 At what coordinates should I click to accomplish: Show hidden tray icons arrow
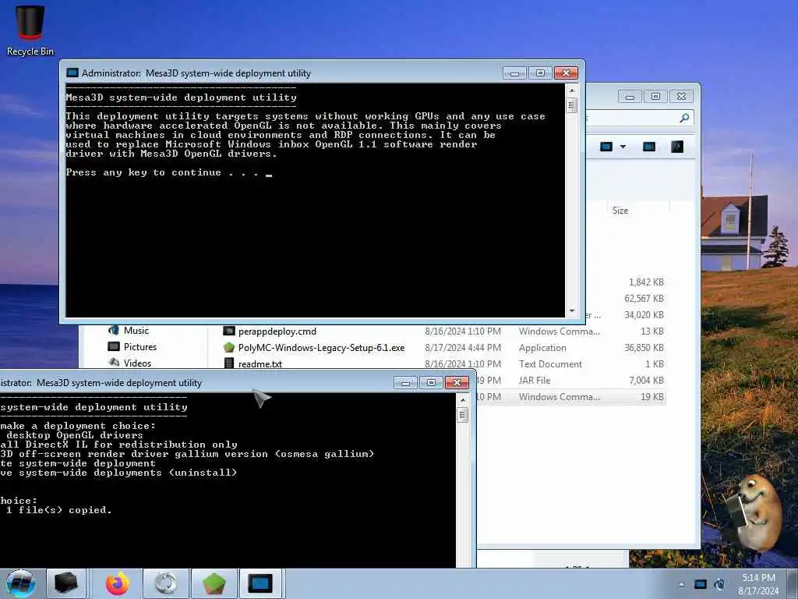tap(681, 584)
